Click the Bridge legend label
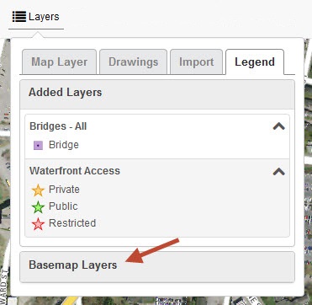 point(64,145)
